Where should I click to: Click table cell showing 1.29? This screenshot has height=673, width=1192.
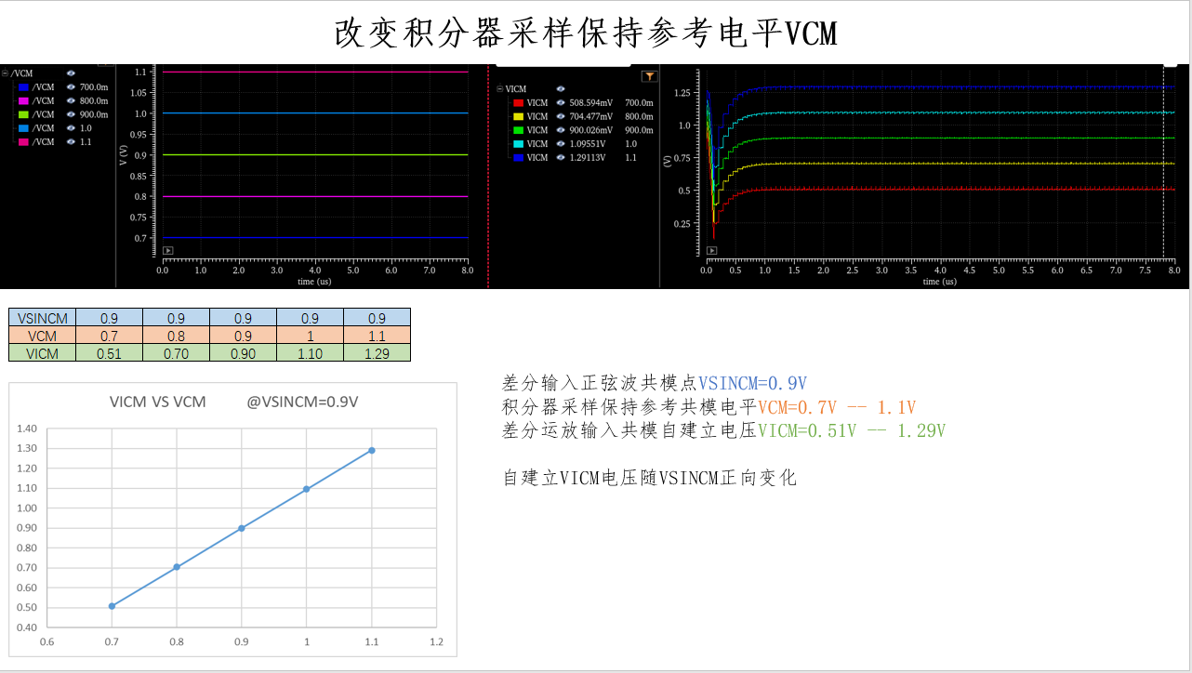click(377, 353)
